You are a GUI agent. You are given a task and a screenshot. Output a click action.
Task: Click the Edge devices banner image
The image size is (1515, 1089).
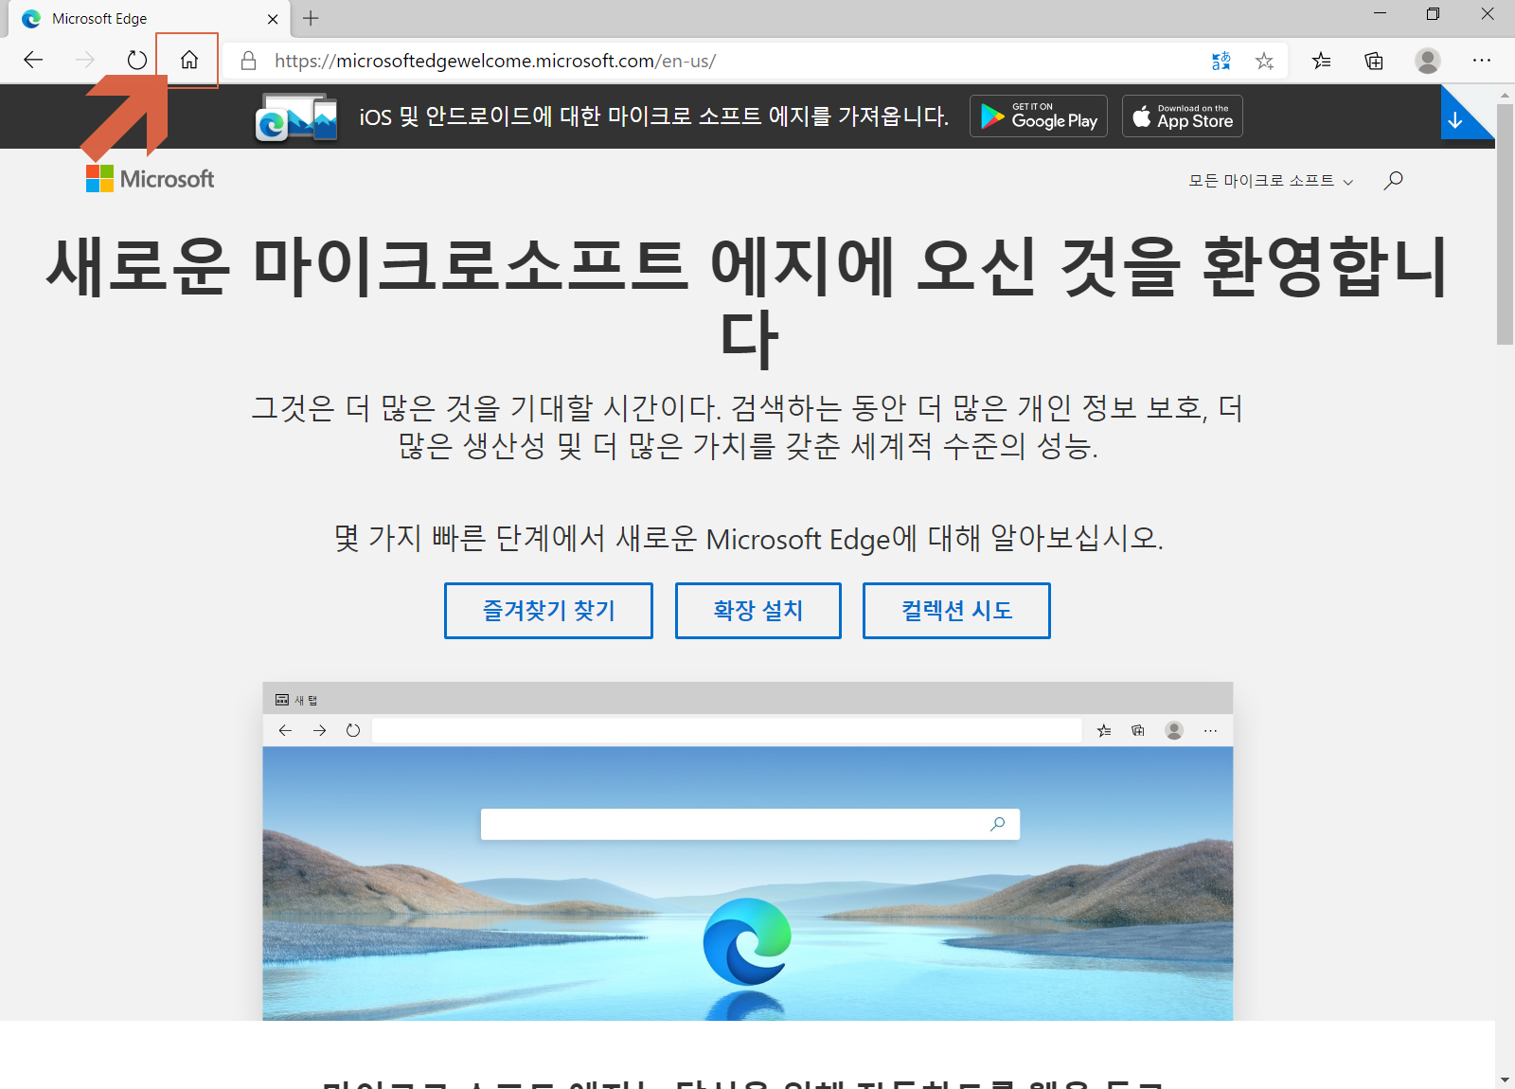coord(296,116)
